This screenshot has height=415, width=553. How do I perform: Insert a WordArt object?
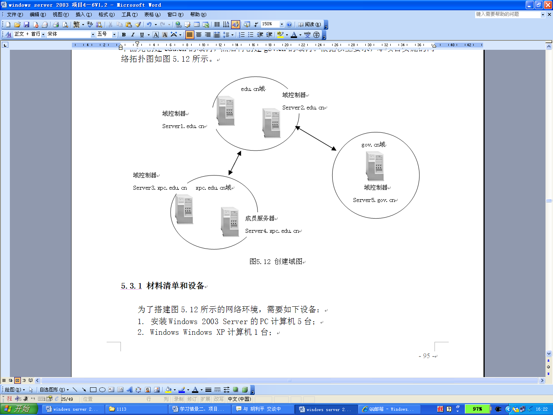(129, 390)
